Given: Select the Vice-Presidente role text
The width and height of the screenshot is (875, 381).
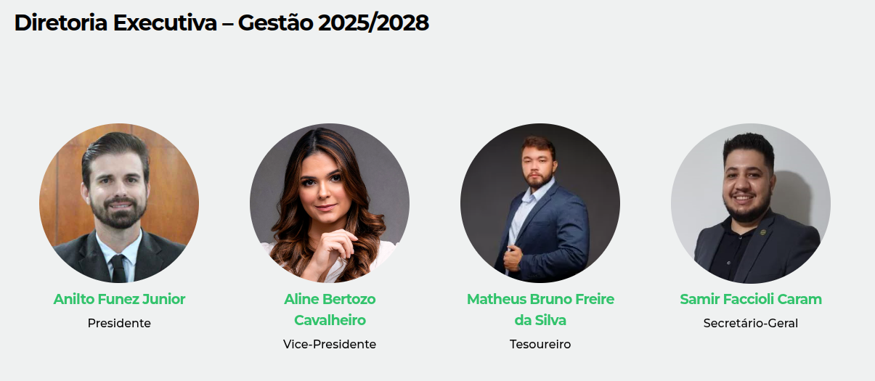Looking at the screenshot, I should 330,344.
